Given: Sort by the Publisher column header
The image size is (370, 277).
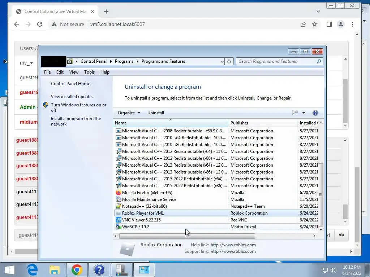Looking at the screenshot, I should pyautogui.click(x=263, y=123).
